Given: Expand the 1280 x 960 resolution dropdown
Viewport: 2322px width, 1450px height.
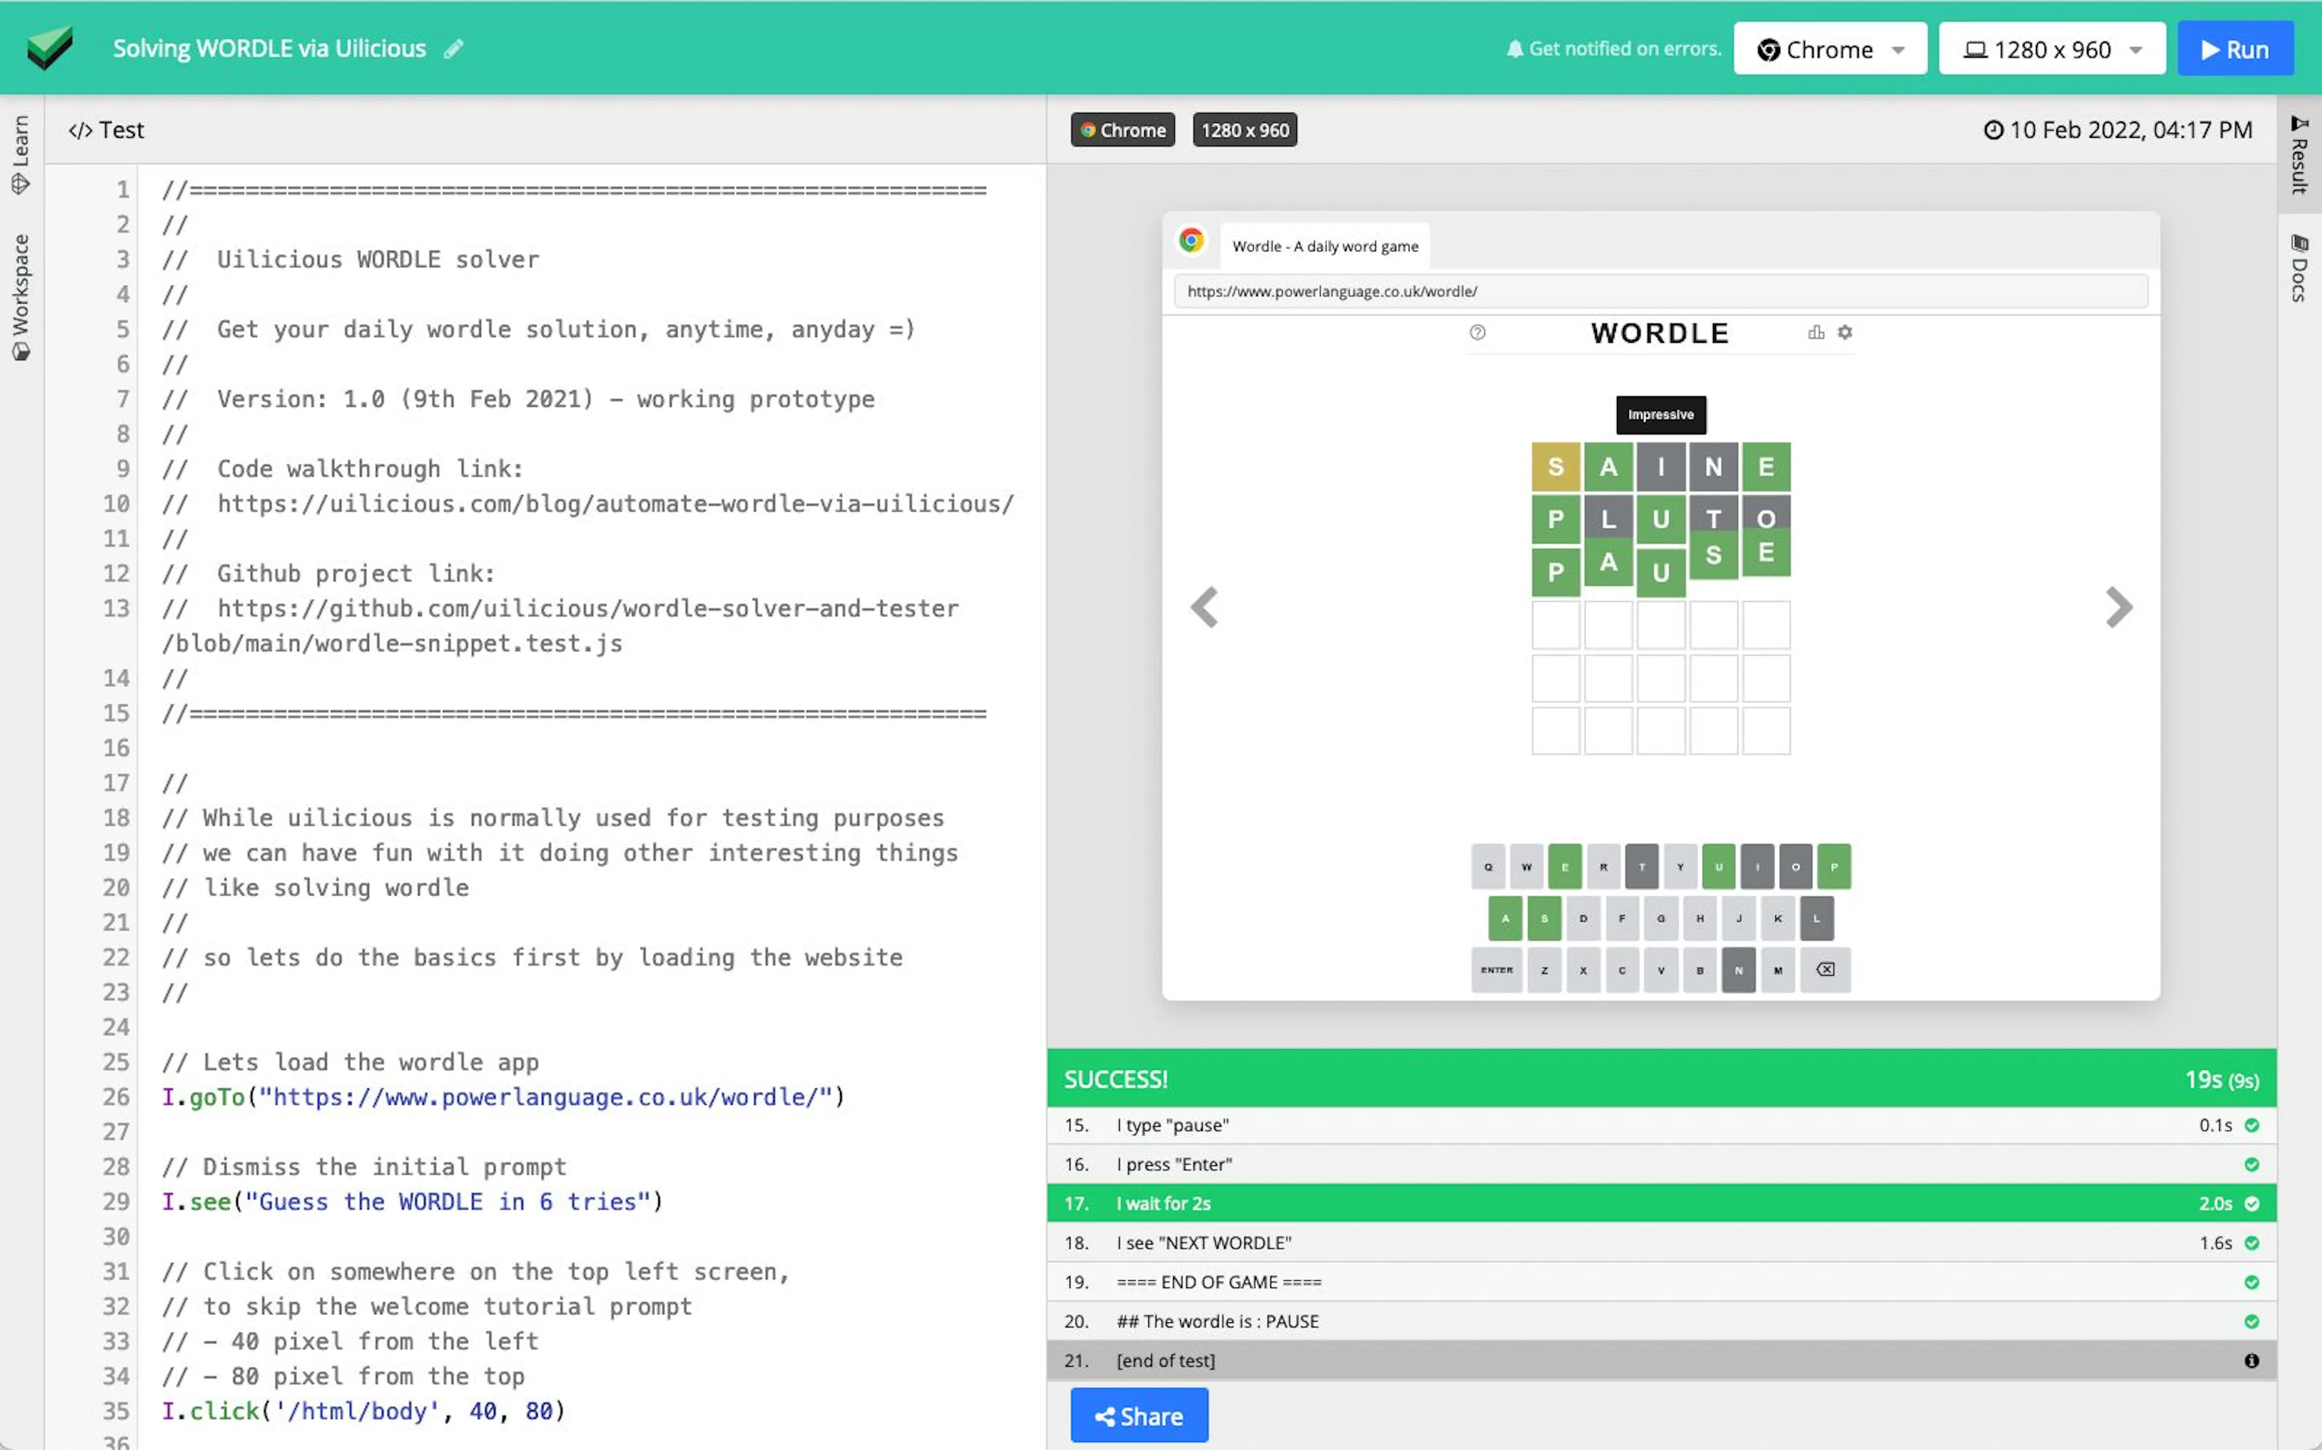Looking at the screenshot, I should point(2052,49).
